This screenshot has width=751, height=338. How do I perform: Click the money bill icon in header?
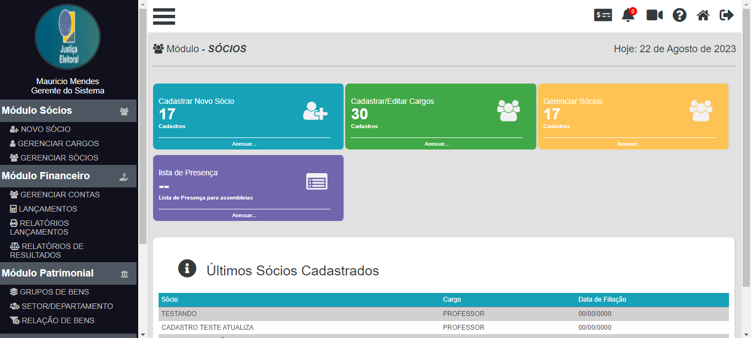pos(603,15)
